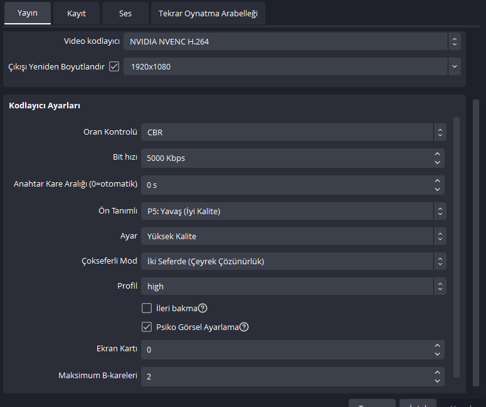
Task: Decrease Ekran Kartı index value
Action: tap(437, 353)
